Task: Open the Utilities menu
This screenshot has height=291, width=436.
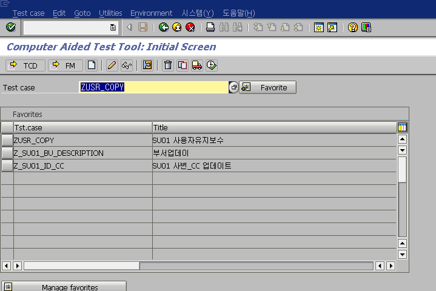Action: tap(110, 13)
